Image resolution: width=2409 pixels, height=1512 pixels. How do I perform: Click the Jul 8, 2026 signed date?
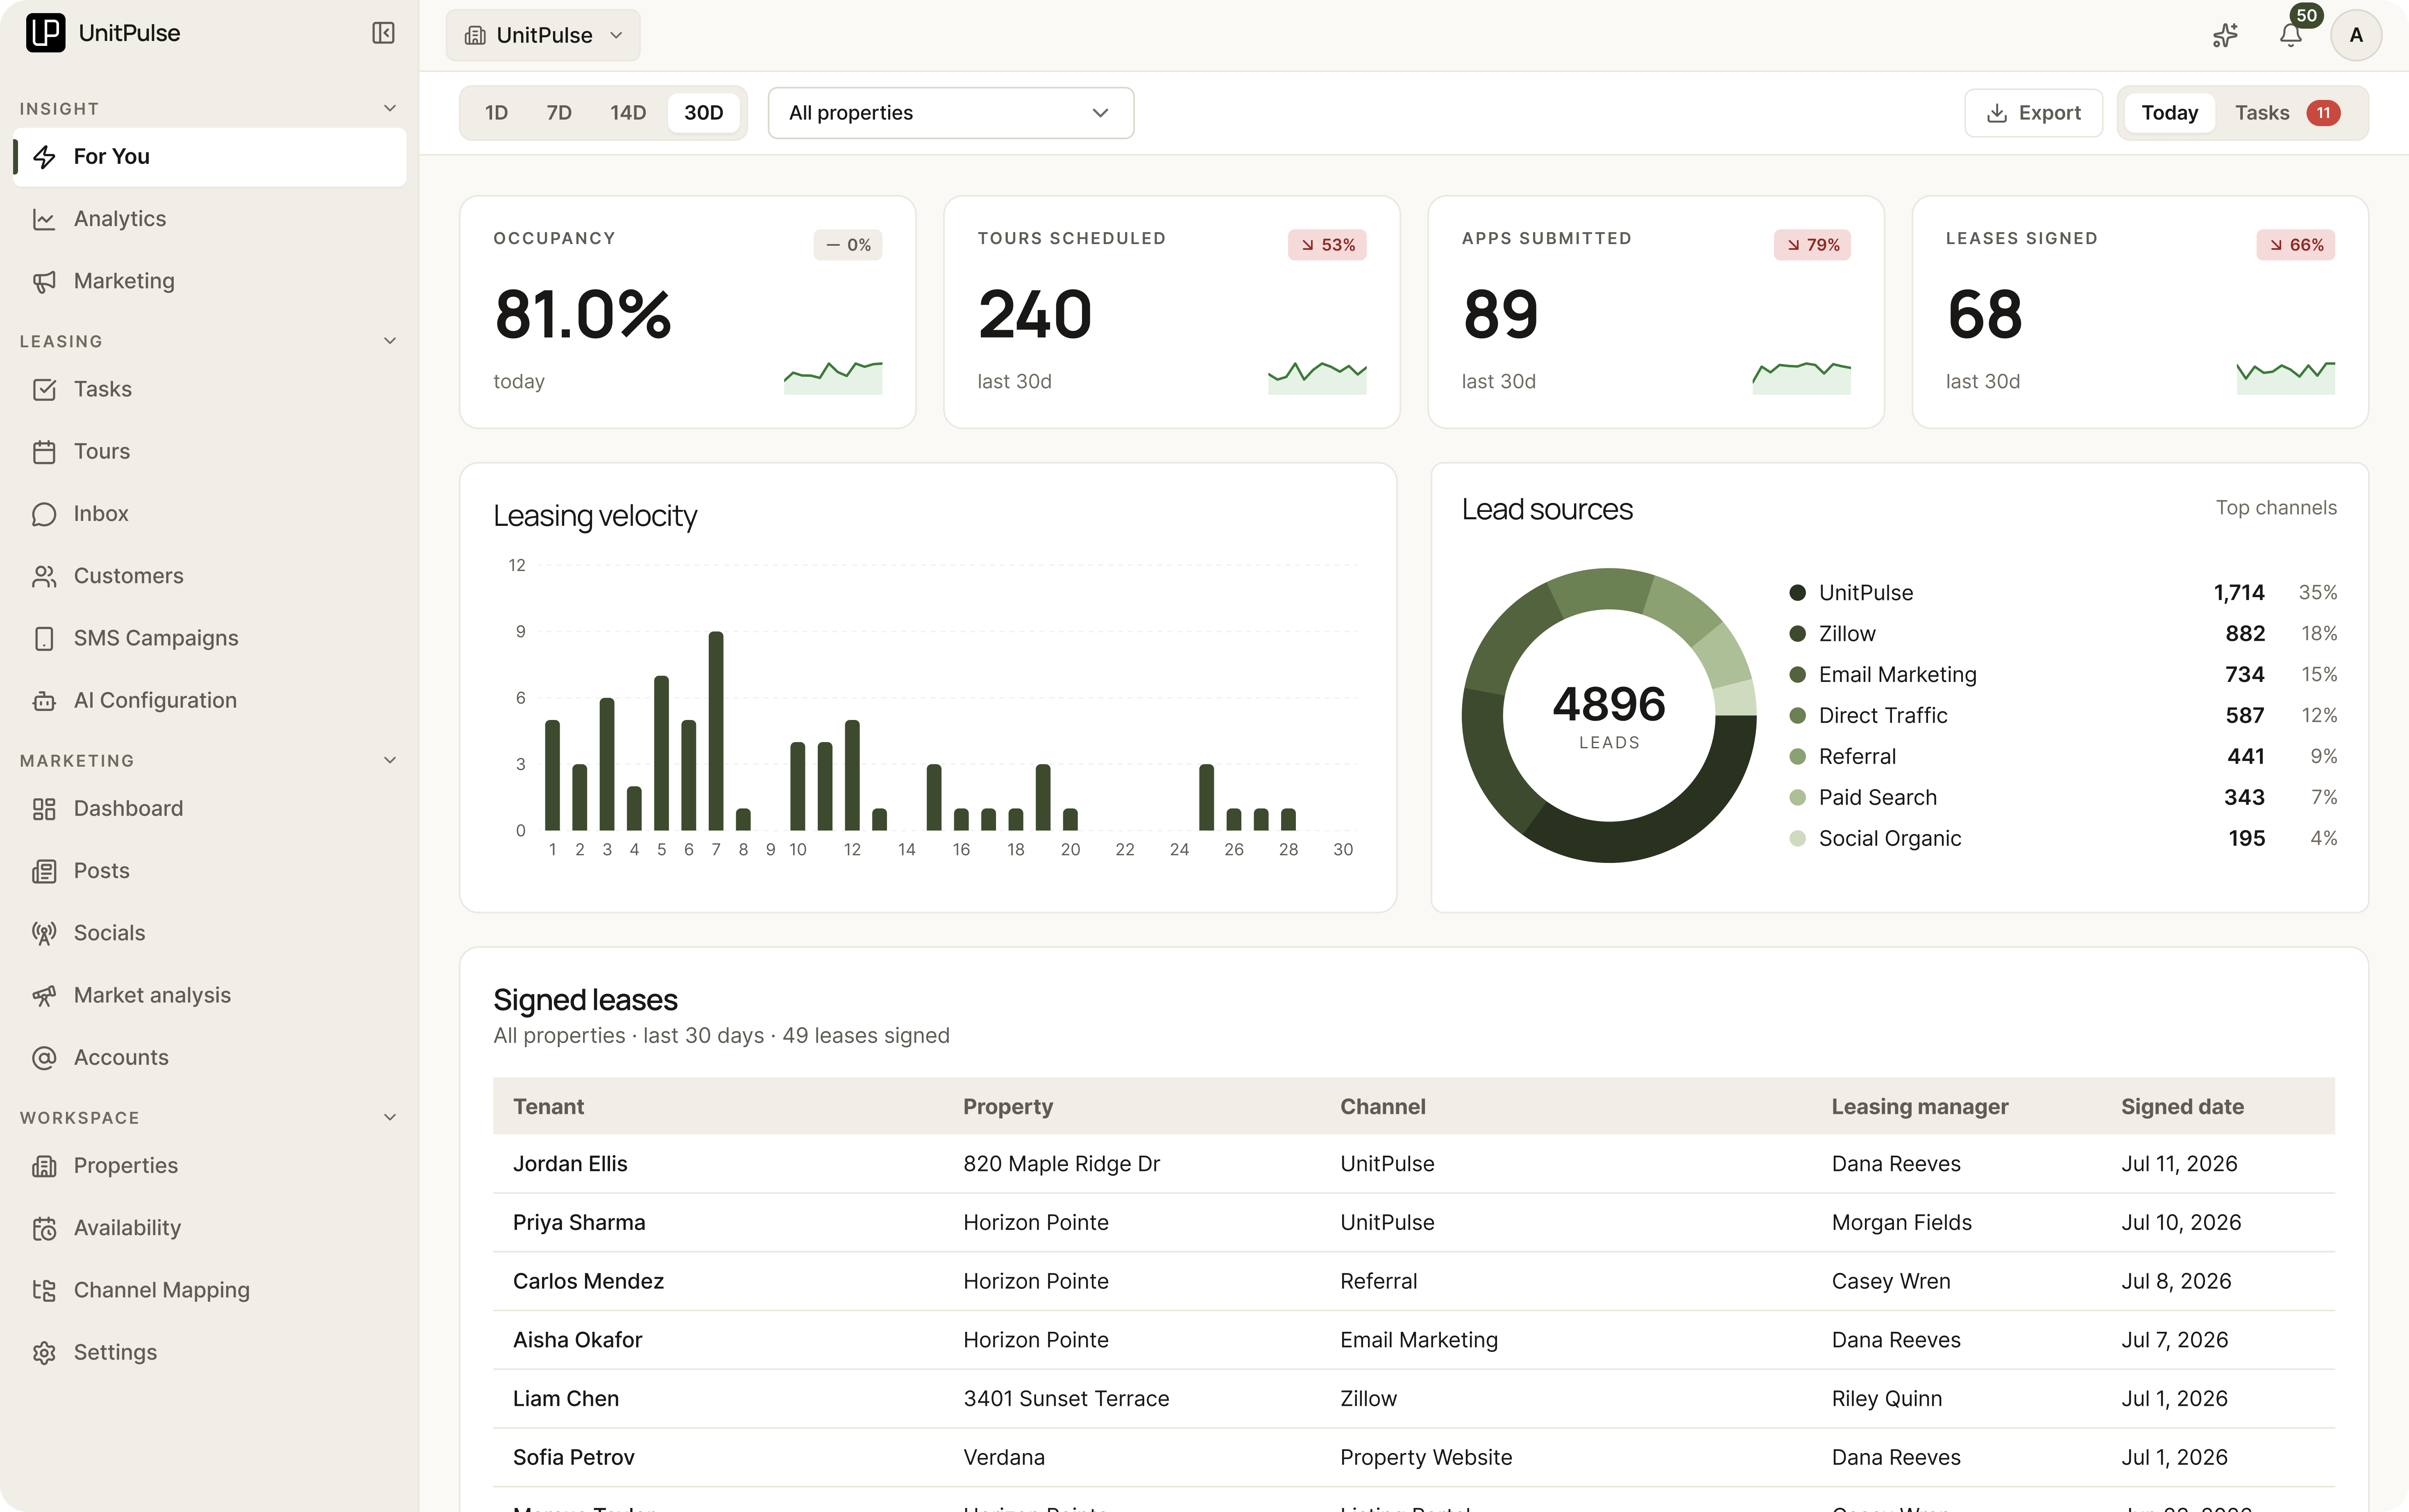click(x=2176, y=1282)
